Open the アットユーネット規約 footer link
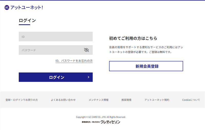The width and height of the screenshot is (205, 130). [x=157, y=100]
